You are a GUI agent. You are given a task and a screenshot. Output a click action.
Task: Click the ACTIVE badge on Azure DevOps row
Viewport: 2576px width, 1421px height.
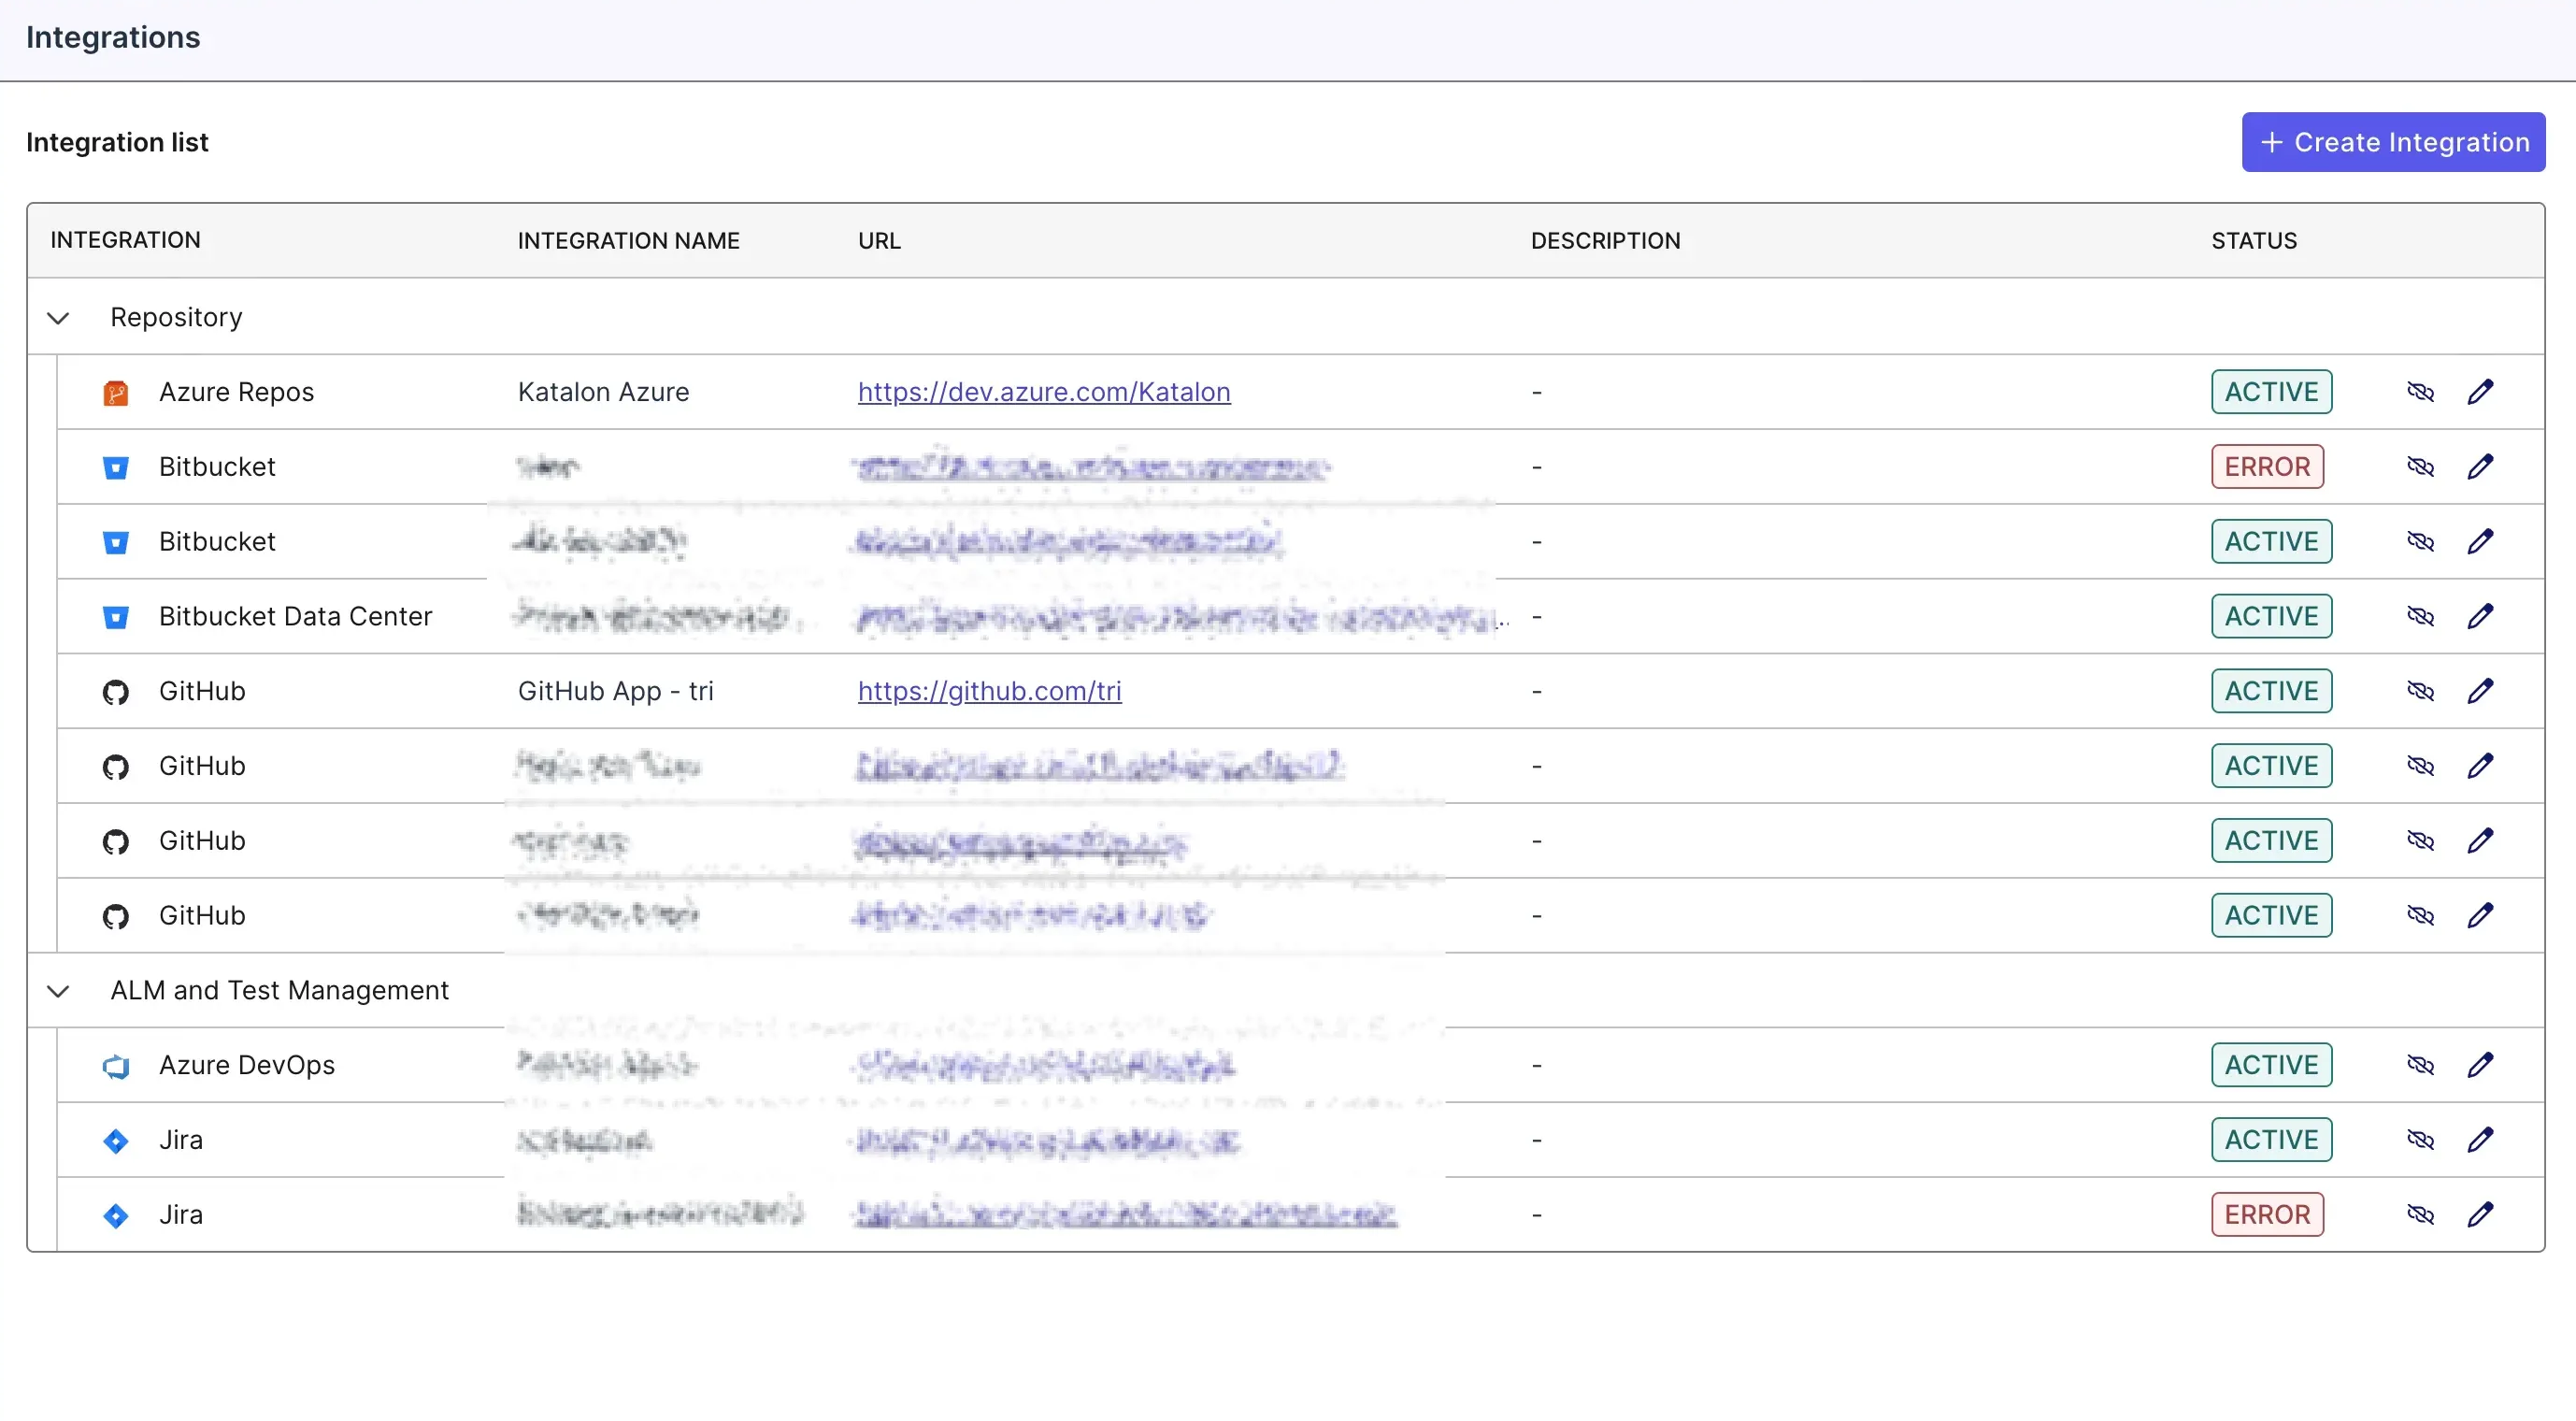tap(2271, 1065)
